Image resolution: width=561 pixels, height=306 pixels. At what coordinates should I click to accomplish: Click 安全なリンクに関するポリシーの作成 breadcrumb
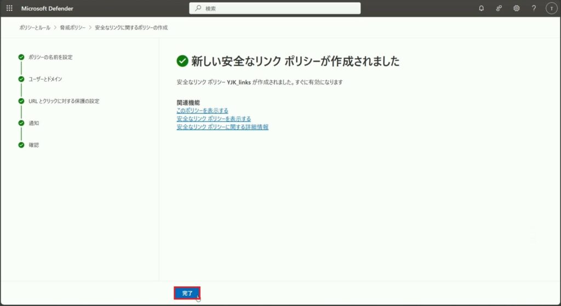[131, 27]
